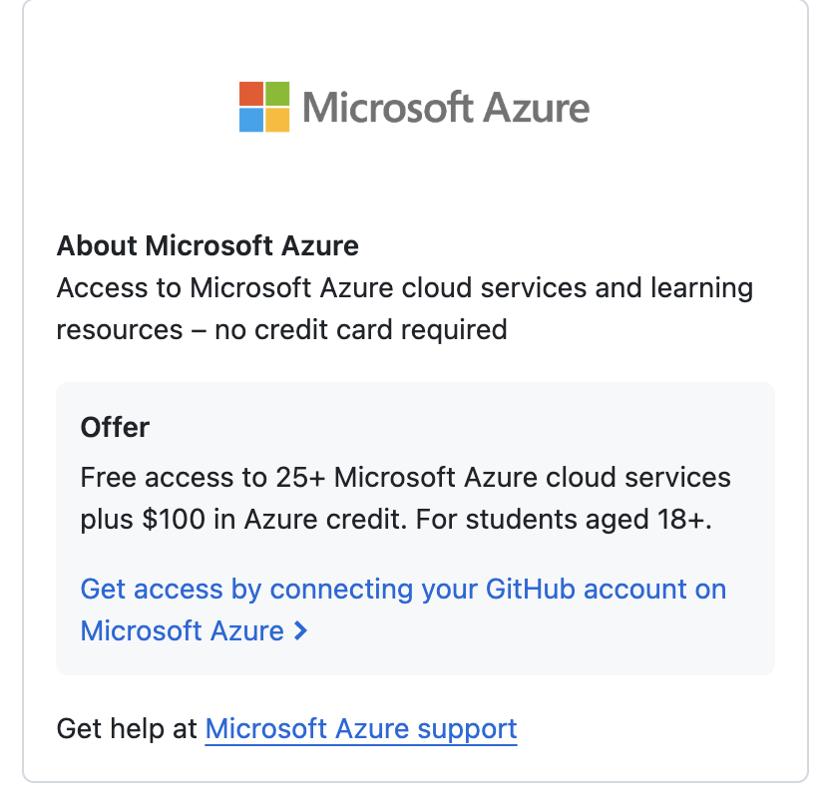
Task: Click the no credit card required text
Action: click(x=361, y=330)
